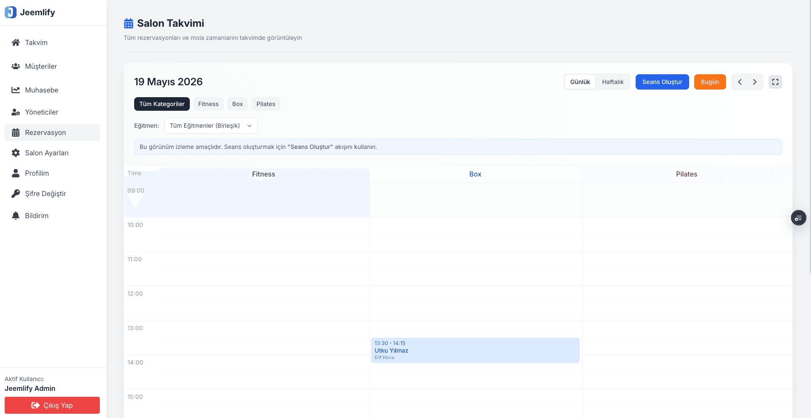
Task: Click the Yöneticiler user-gear icon
Action: click(x=16, y=112)
